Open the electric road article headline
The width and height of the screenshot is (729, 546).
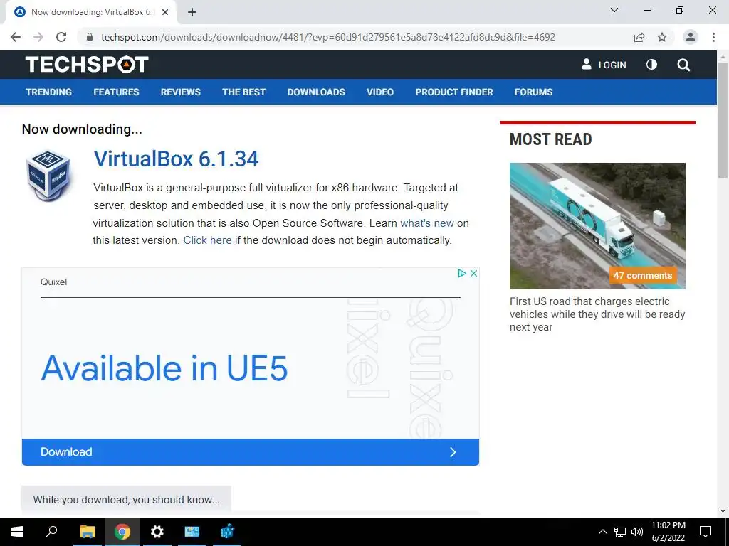tap(597, 314)
